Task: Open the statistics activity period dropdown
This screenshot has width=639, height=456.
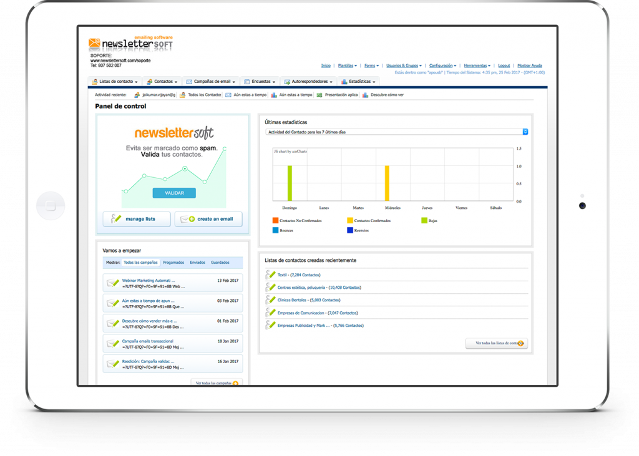Action: (396, 132)
